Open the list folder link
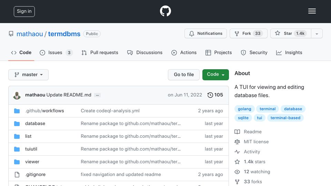 pos(28,136)
